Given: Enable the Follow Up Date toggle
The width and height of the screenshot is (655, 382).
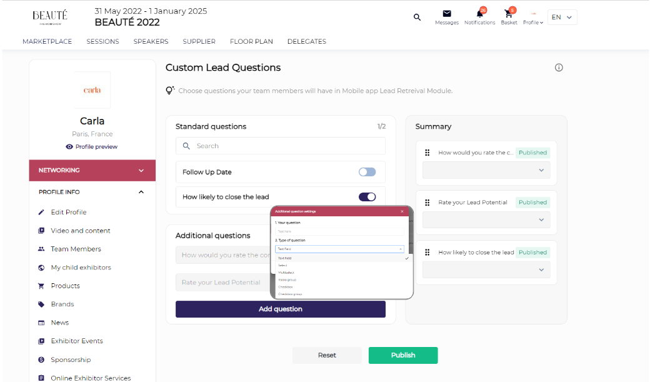Looking at the screenshot, I should pyautogui.click(x=367, y=172).
